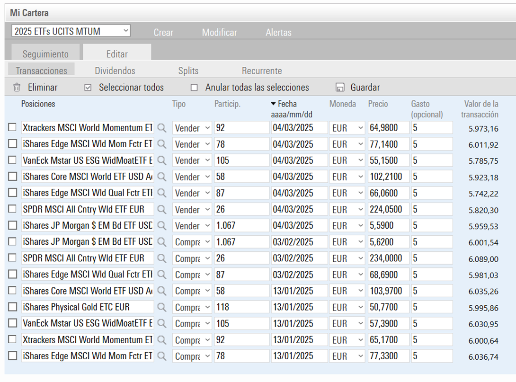Open the search magnifier on the Xtrackers Vender row

161,128
